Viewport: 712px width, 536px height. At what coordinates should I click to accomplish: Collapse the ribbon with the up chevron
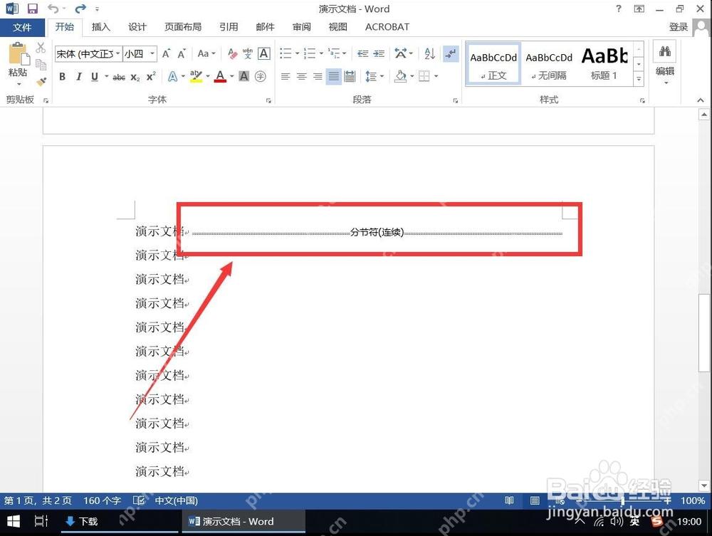700,100
